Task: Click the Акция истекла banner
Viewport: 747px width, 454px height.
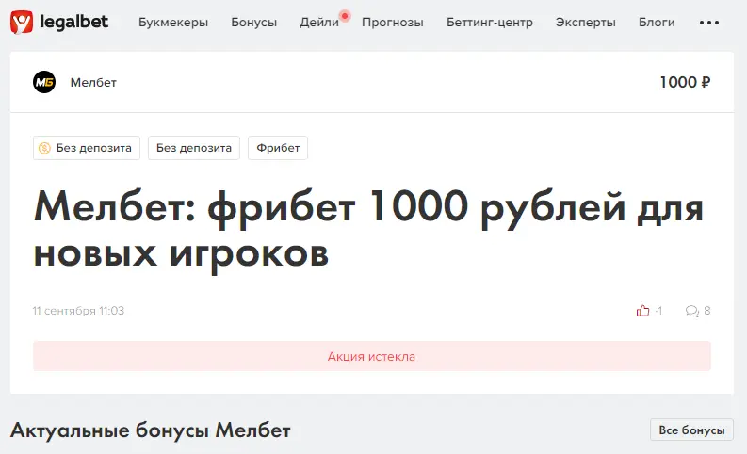Action: click(371, 356)
